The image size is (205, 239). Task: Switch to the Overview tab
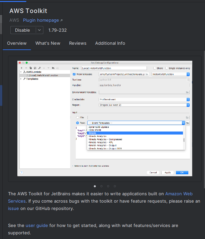17,43
